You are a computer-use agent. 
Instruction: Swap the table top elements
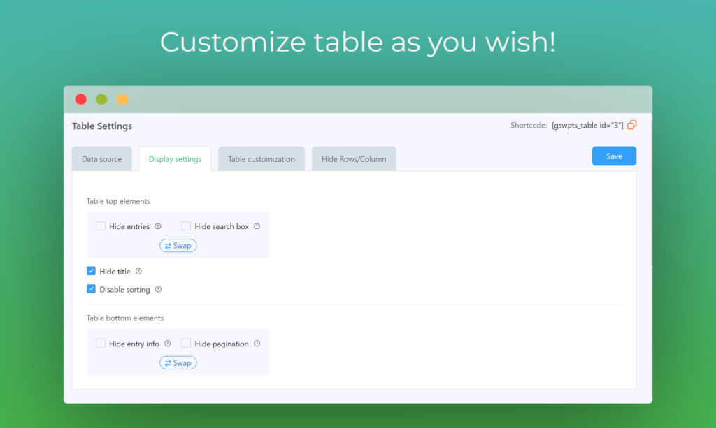pyautogui.click(x=178, y=246)
